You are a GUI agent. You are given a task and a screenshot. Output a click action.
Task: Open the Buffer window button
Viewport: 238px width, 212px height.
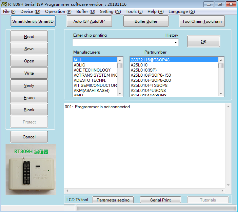(x=146, y=21)
